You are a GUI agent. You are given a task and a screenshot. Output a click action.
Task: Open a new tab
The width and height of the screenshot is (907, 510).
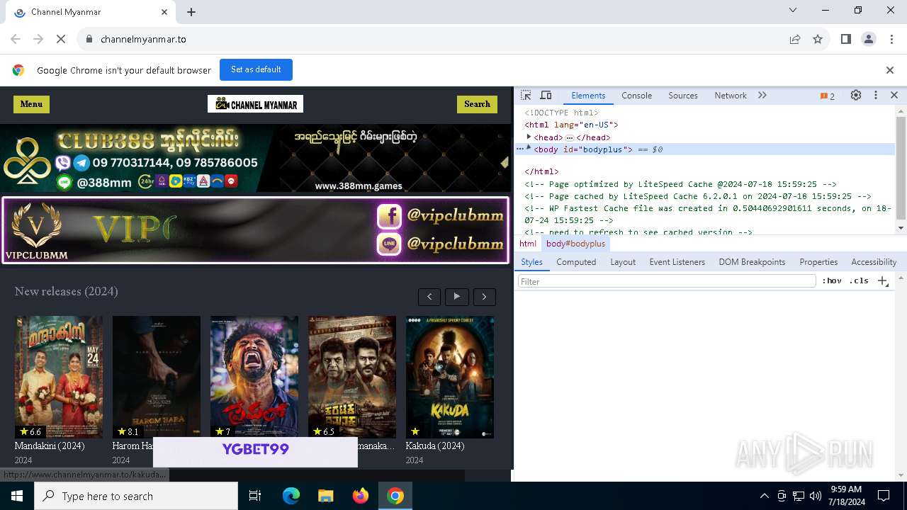(191, 12)
